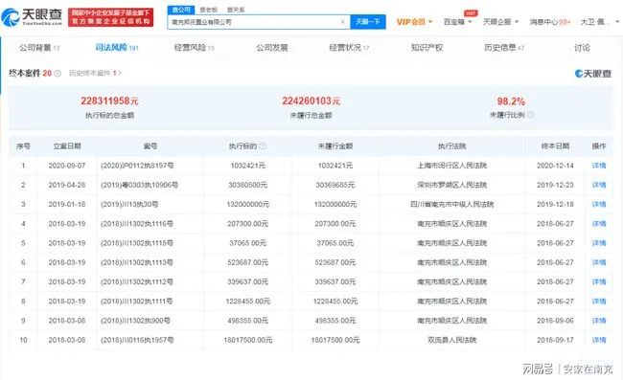Image resolution: width=623 pixels, height=380 pixels.
Task: Click info icon beside 未履行比例
Action: 530,115
